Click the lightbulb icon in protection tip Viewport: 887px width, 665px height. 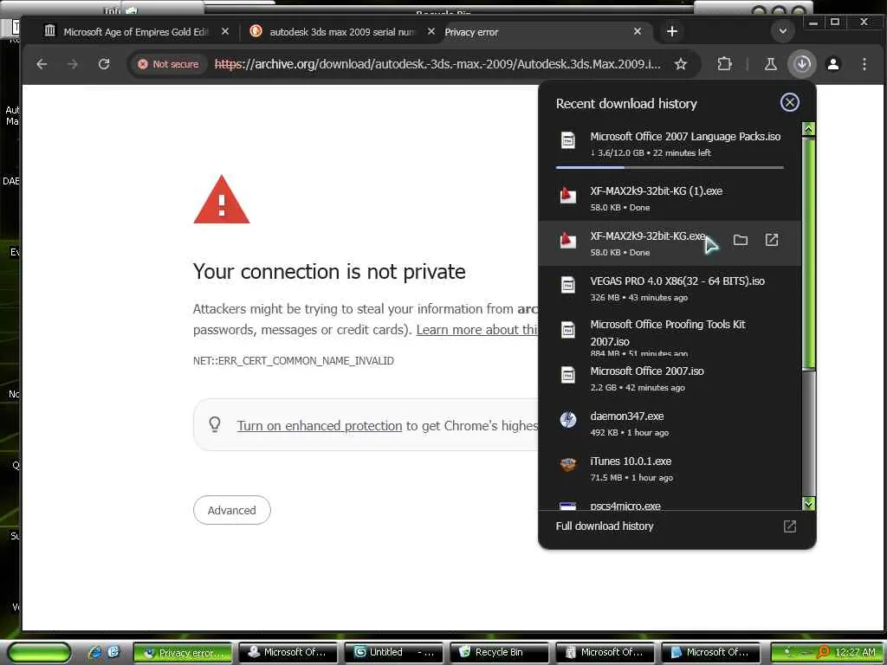pos(215,424)
